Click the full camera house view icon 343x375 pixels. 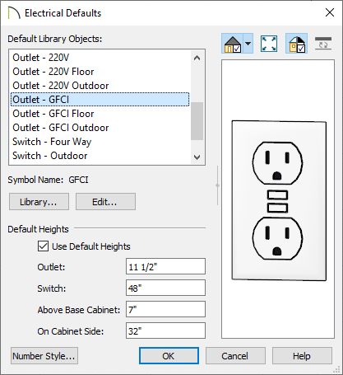point(232,44)
